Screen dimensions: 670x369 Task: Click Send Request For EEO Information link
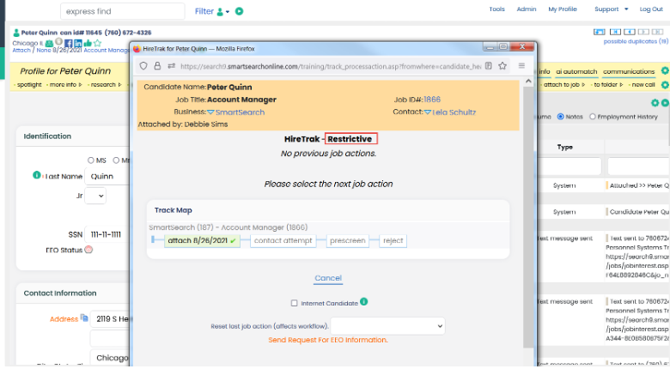[328, 340]
